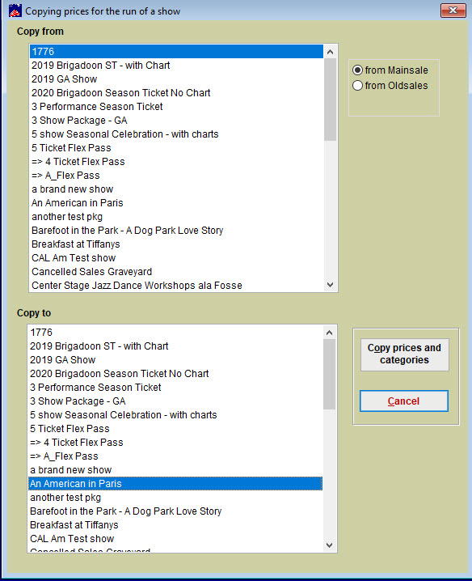Screen dimensions: 472x581
Task: Click the Copy to list scrollbar thumb
Action: click(x=329, y=375)
